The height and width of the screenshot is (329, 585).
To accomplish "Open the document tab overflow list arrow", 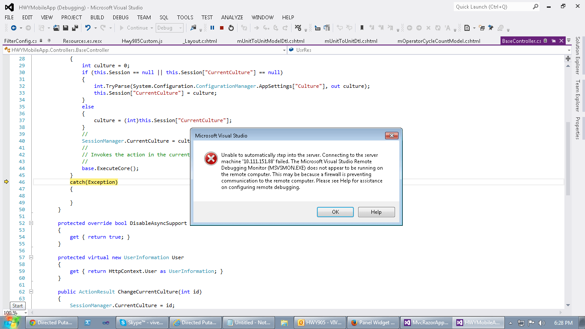I will 568,41.
